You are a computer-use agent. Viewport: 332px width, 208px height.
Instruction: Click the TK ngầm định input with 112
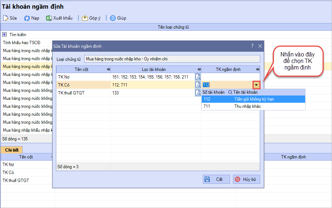(x=227, y=85)
